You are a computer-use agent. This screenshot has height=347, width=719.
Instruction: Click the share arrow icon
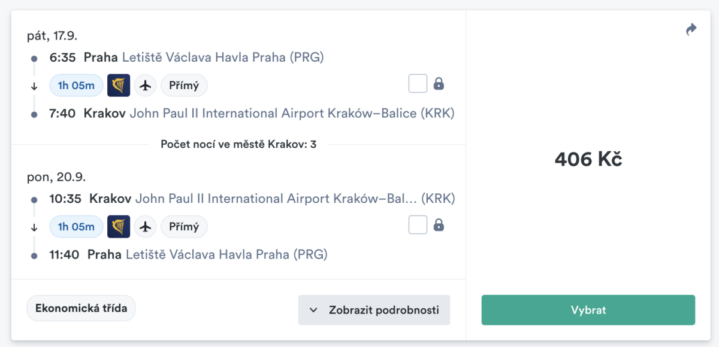tap(691, 29)
